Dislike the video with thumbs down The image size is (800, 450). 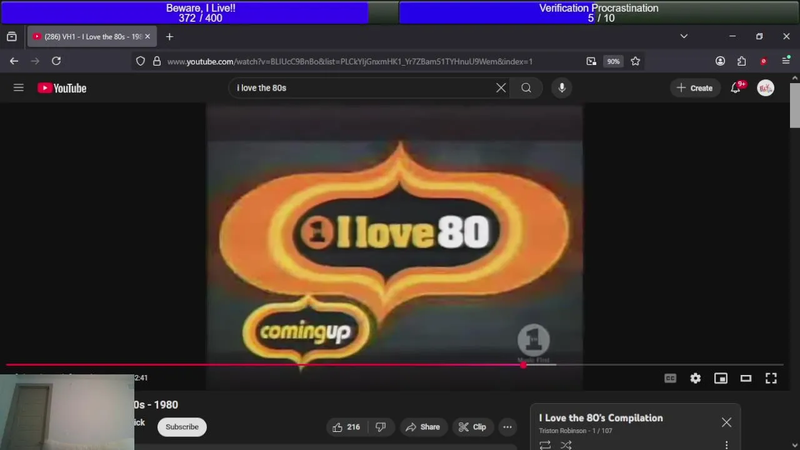coord(380,427)
